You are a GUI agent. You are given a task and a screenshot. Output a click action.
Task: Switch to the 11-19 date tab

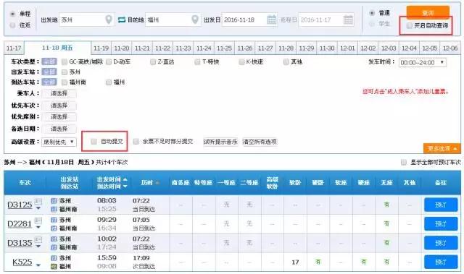(101, 48)
